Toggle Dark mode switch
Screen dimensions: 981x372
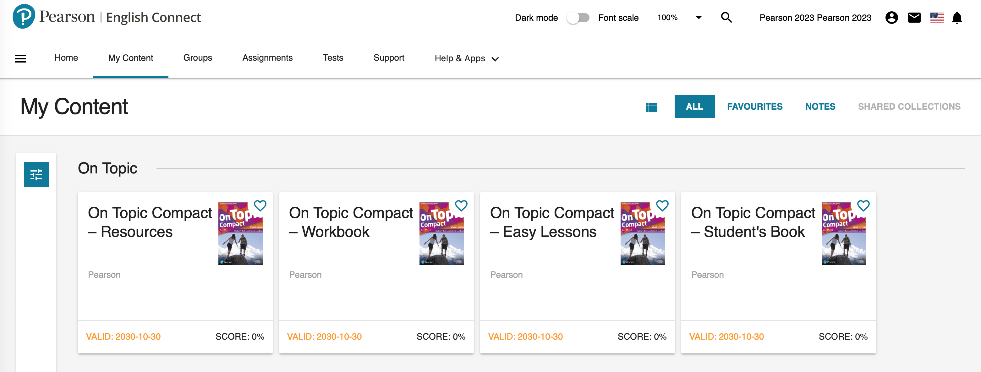(578, 18)
